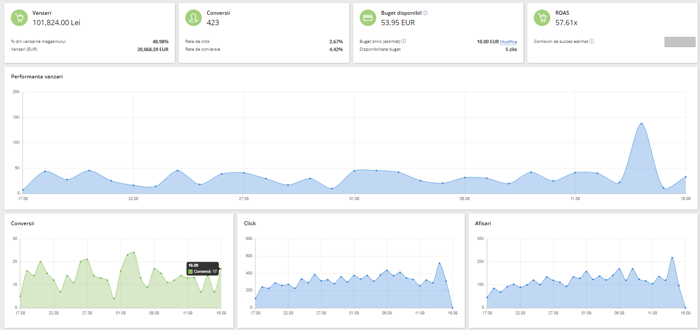Select the first 17.08 point in Performanta vanzari
Screen dimensions: 700x330
point(23,190)
